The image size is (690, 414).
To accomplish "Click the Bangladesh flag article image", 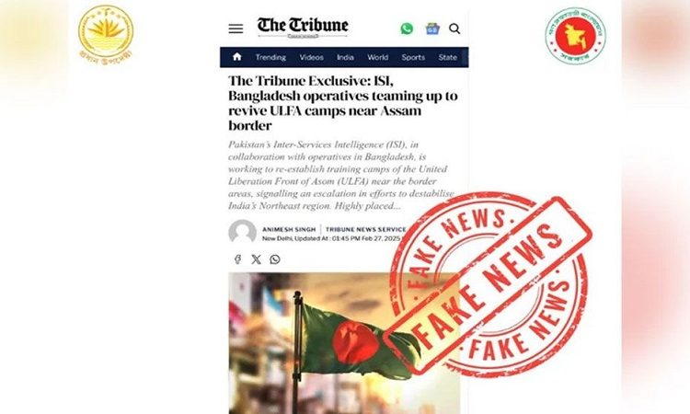I will point(344,343).
